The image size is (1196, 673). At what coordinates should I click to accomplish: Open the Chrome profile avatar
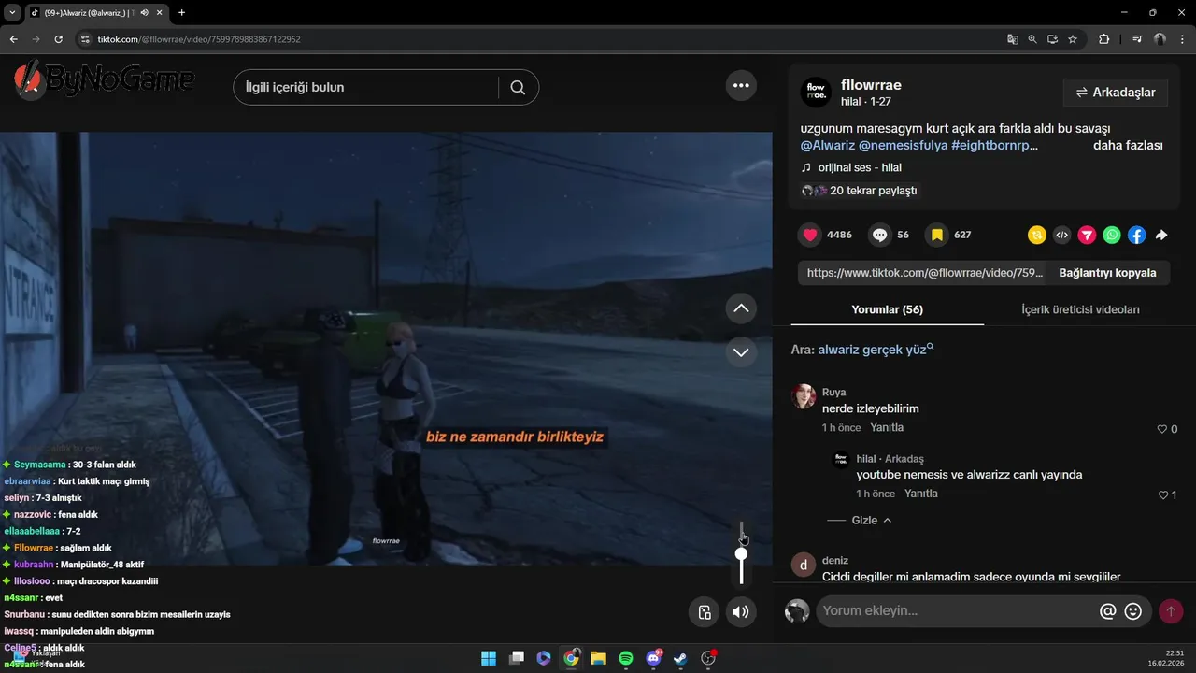[1160, 39]
